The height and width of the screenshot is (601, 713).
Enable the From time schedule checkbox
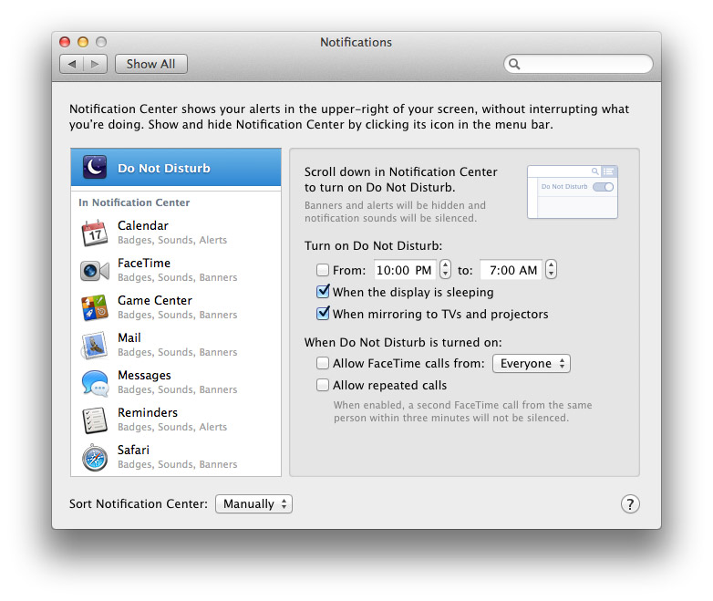click(x=323, y=270)
